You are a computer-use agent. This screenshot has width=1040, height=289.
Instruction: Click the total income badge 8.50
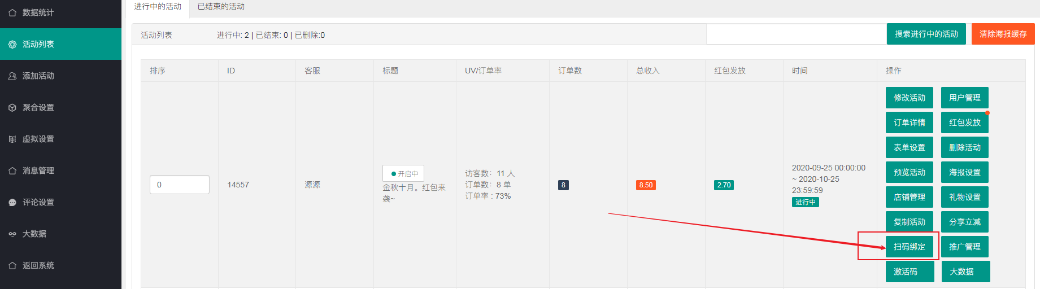tap(646, 185)
